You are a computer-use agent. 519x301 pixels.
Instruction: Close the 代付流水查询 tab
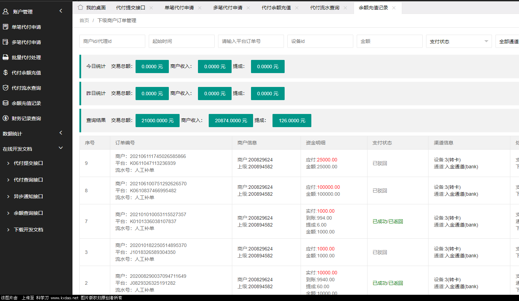(345, 8)
